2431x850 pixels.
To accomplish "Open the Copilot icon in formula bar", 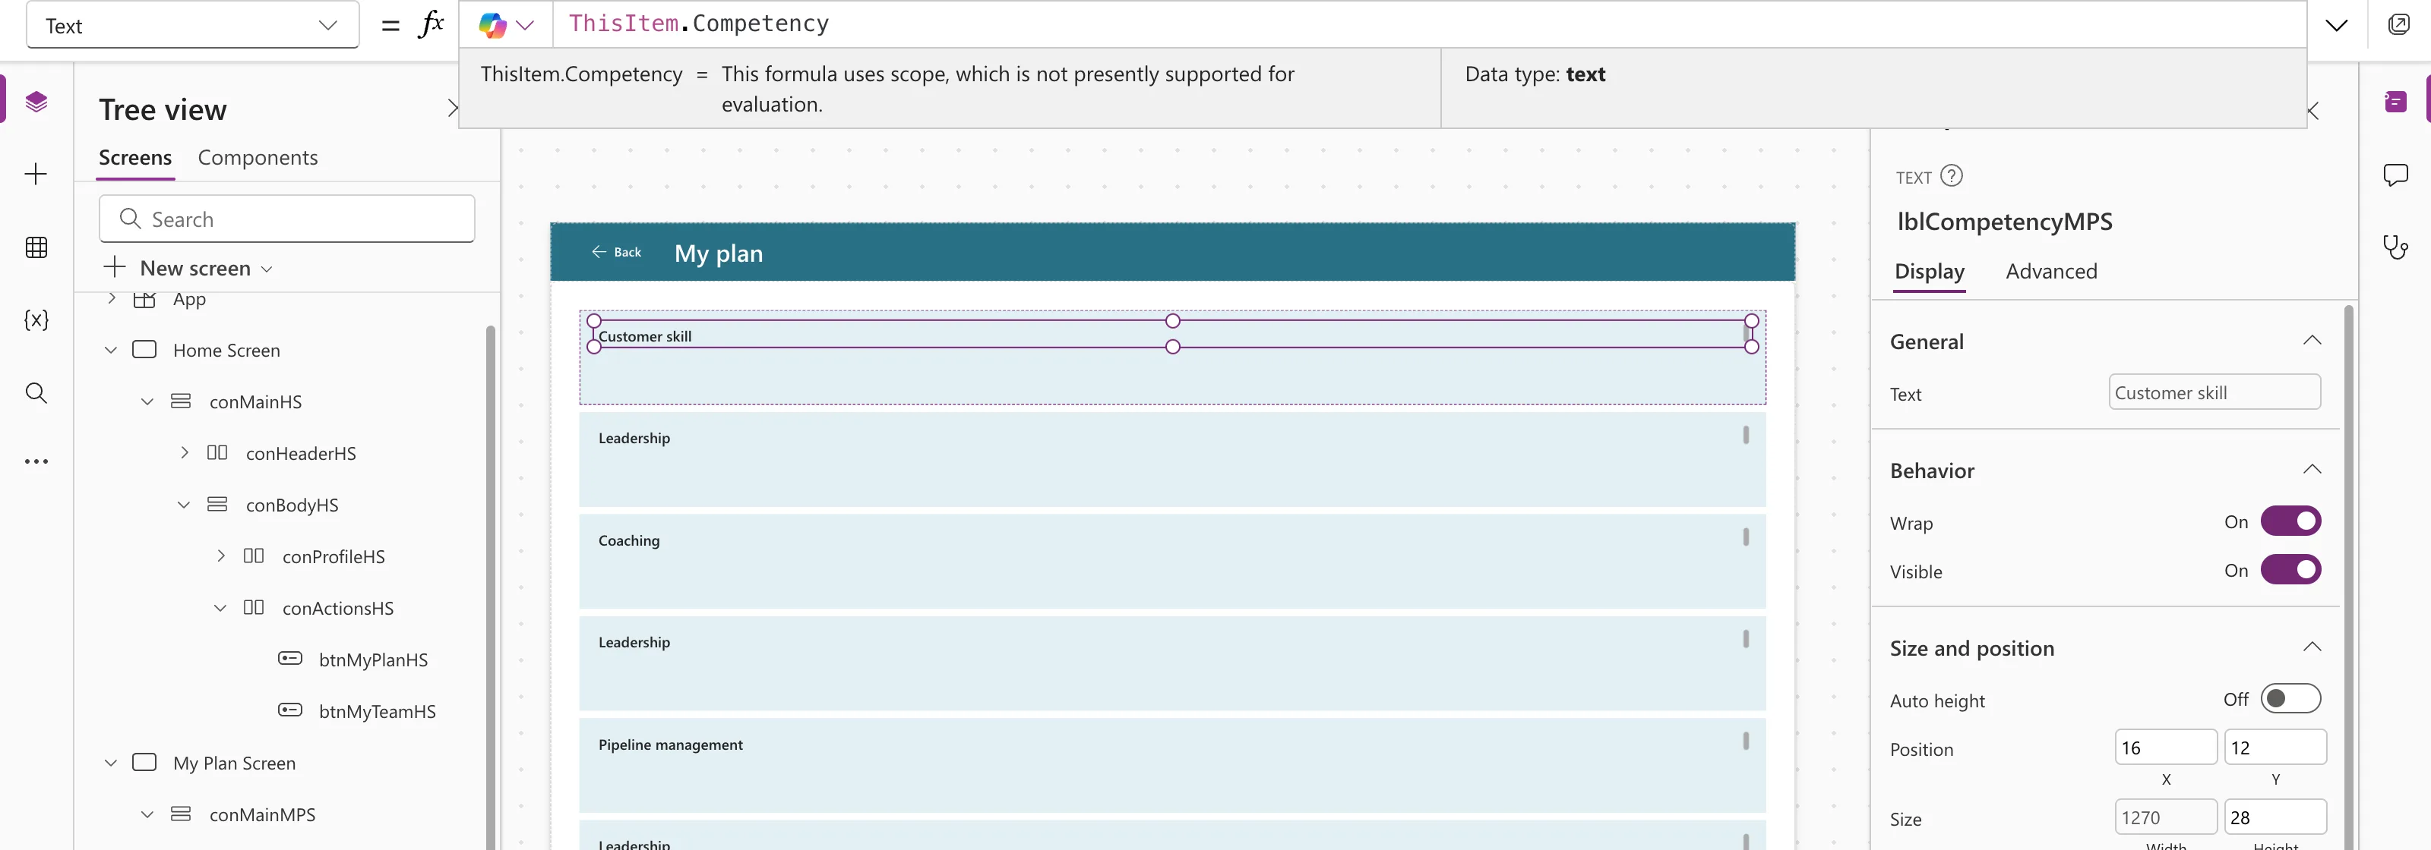I will pyautogui.click(x=492, y=26).
